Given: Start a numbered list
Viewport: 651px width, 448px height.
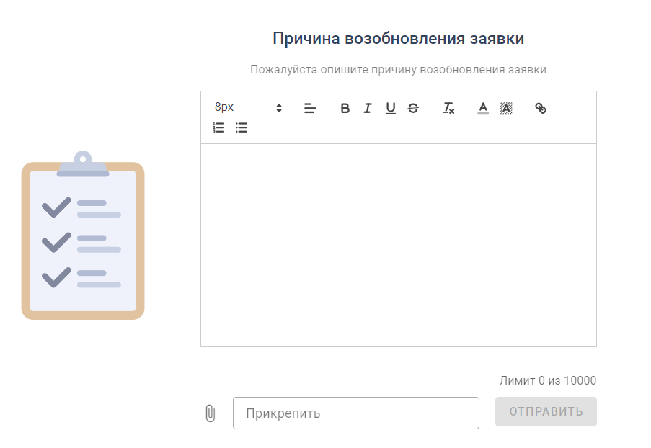Looking at the screenshot, I should click(218, 127).
